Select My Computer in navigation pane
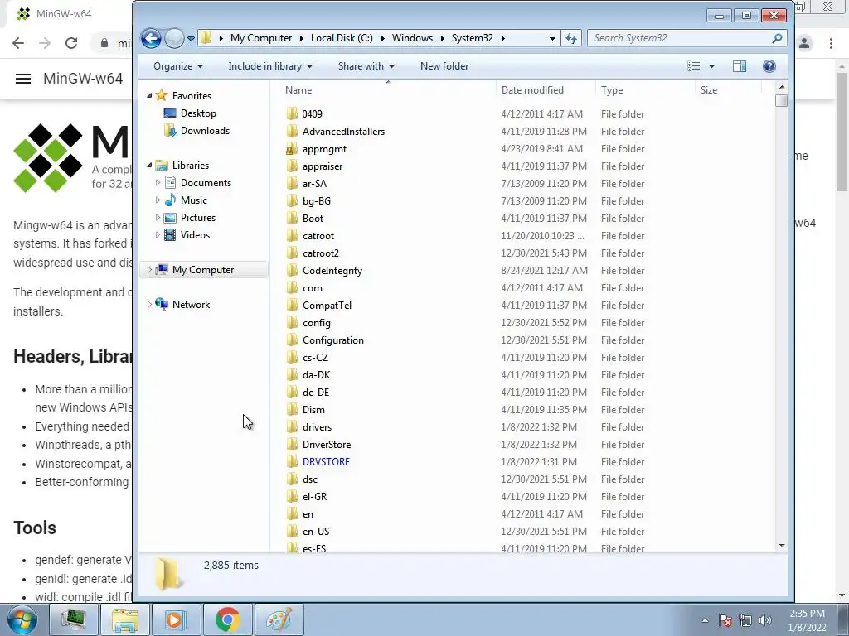The image size is (849, 636). (x=203, y=269)
